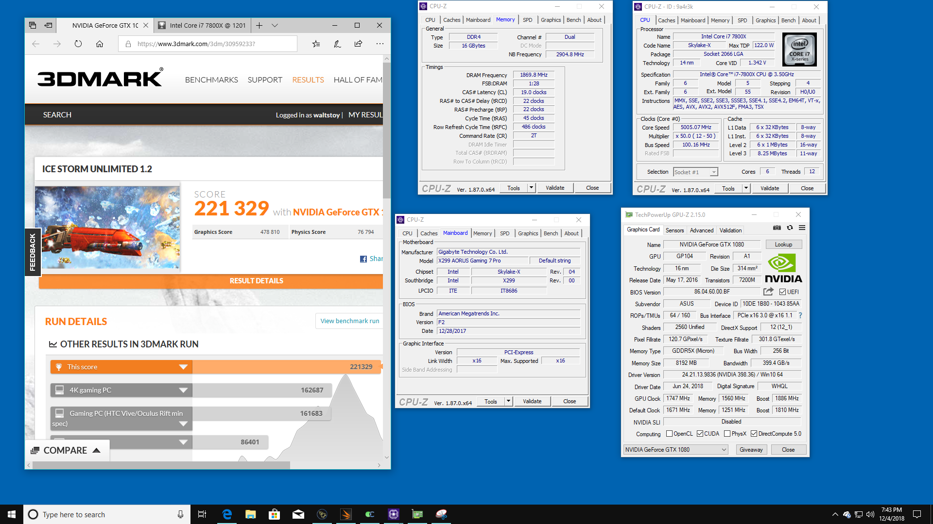This screenshot has height=524, width=933.
Task: Click the GPU-Z taskbar icon
Action: (x=417, y=514)
